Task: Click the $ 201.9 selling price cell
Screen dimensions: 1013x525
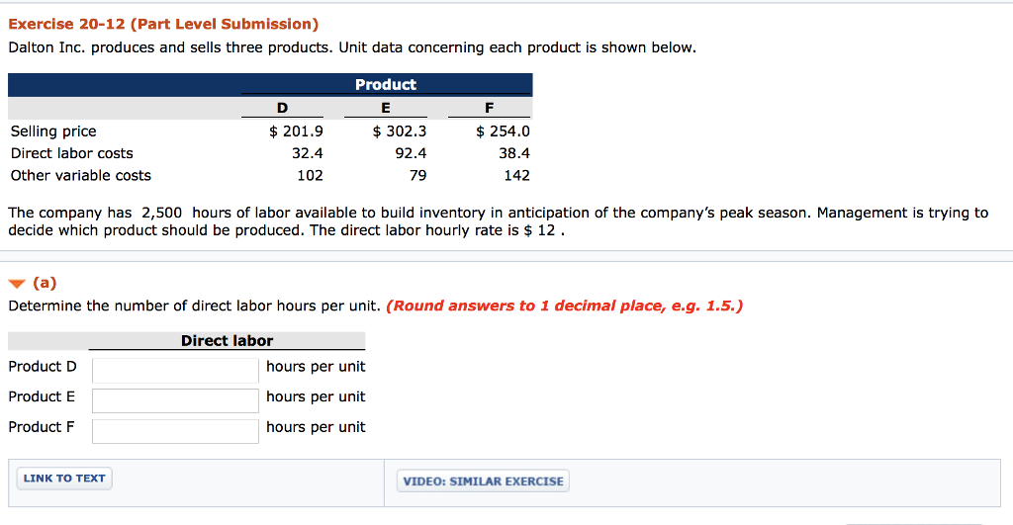Action: (x=296, y=131)
